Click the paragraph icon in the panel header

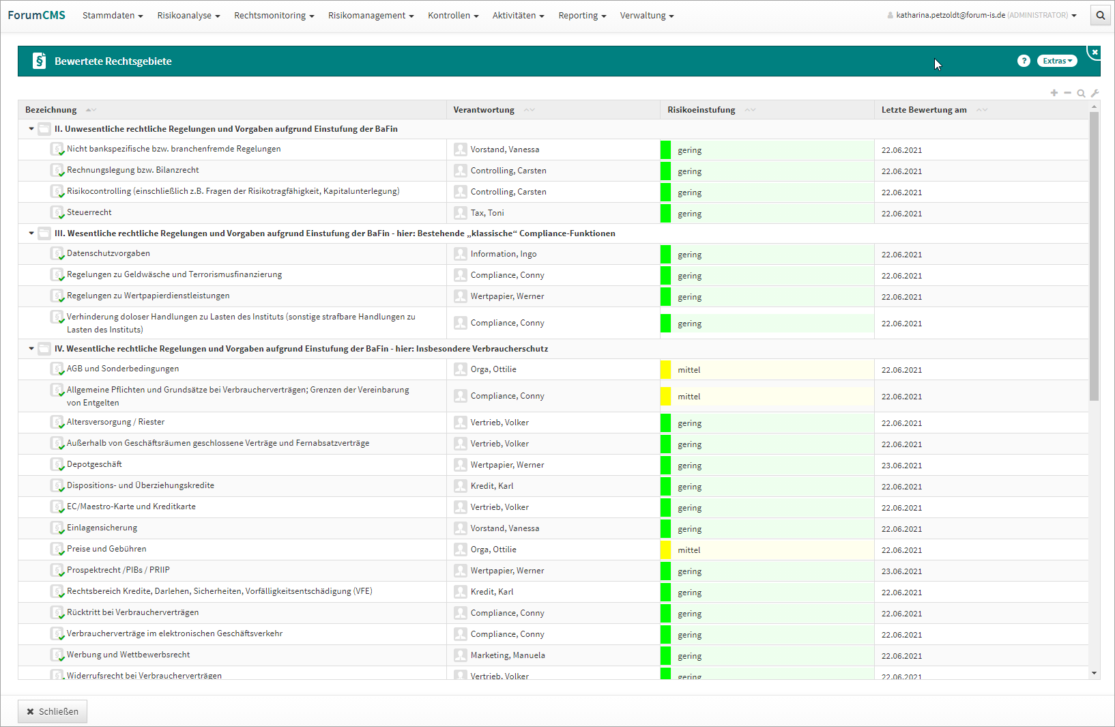tap(40, 61)
